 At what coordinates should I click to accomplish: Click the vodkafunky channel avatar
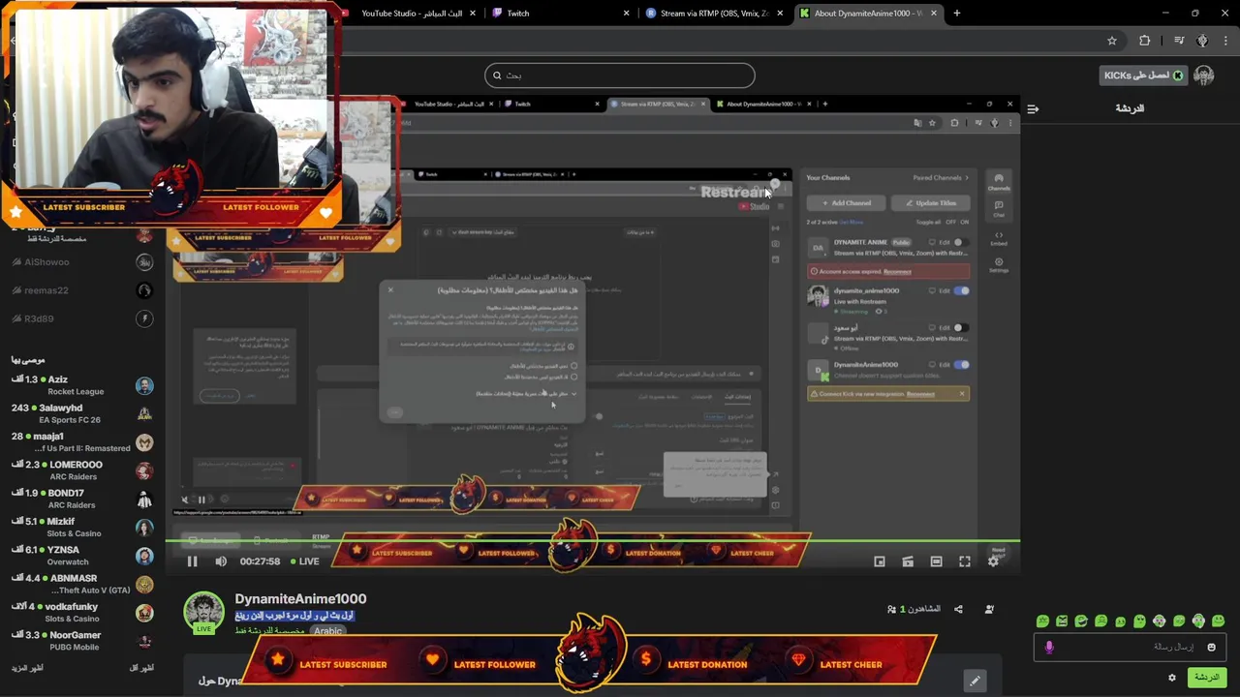tap(144, 612)
